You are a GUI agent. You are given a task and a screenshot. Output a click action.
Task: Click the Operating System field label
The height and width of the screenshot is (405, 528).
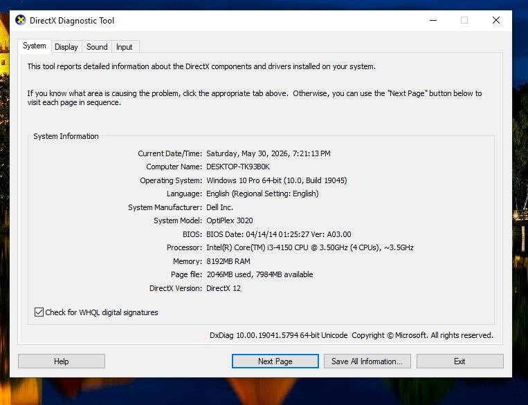pos(171,180)
